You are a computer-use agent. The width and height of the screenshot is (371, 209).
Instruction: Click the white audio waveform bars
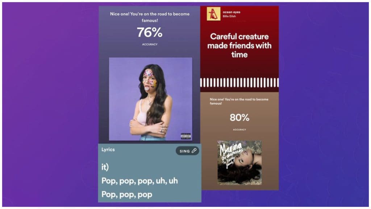point(239,83)
